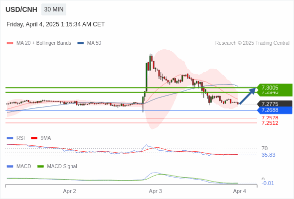Screen dimensions: 294x199
Task: Click the MACD value -0.01
Action: click(268, 183)
